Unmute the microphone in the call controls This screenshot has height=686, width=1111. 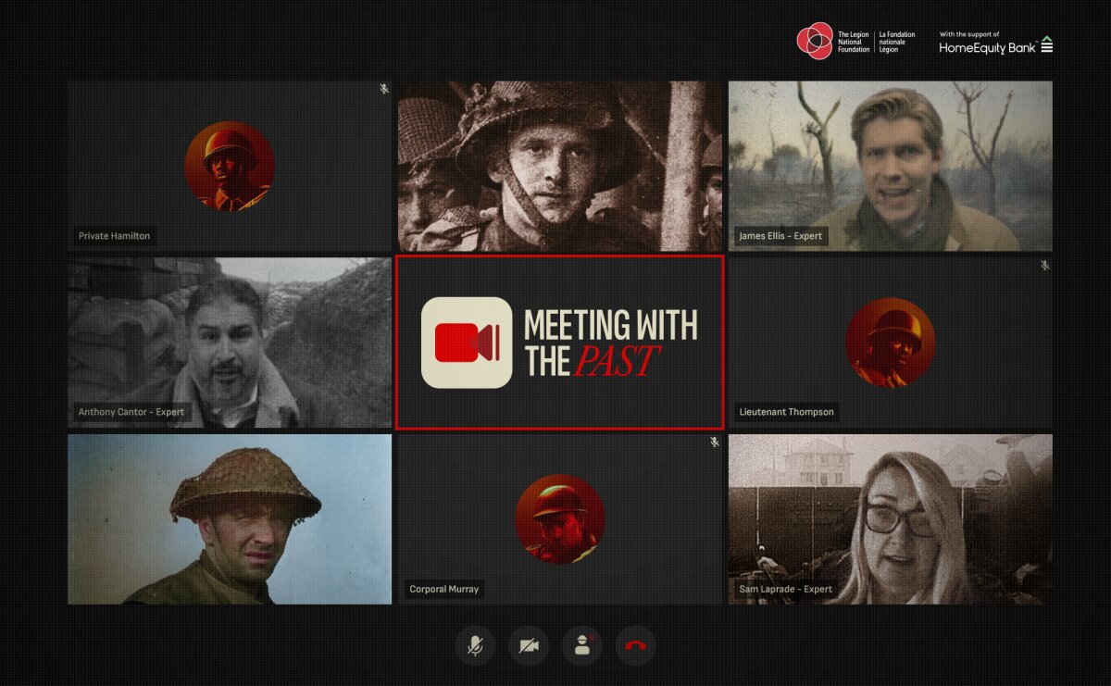click(x=475, y=645)
